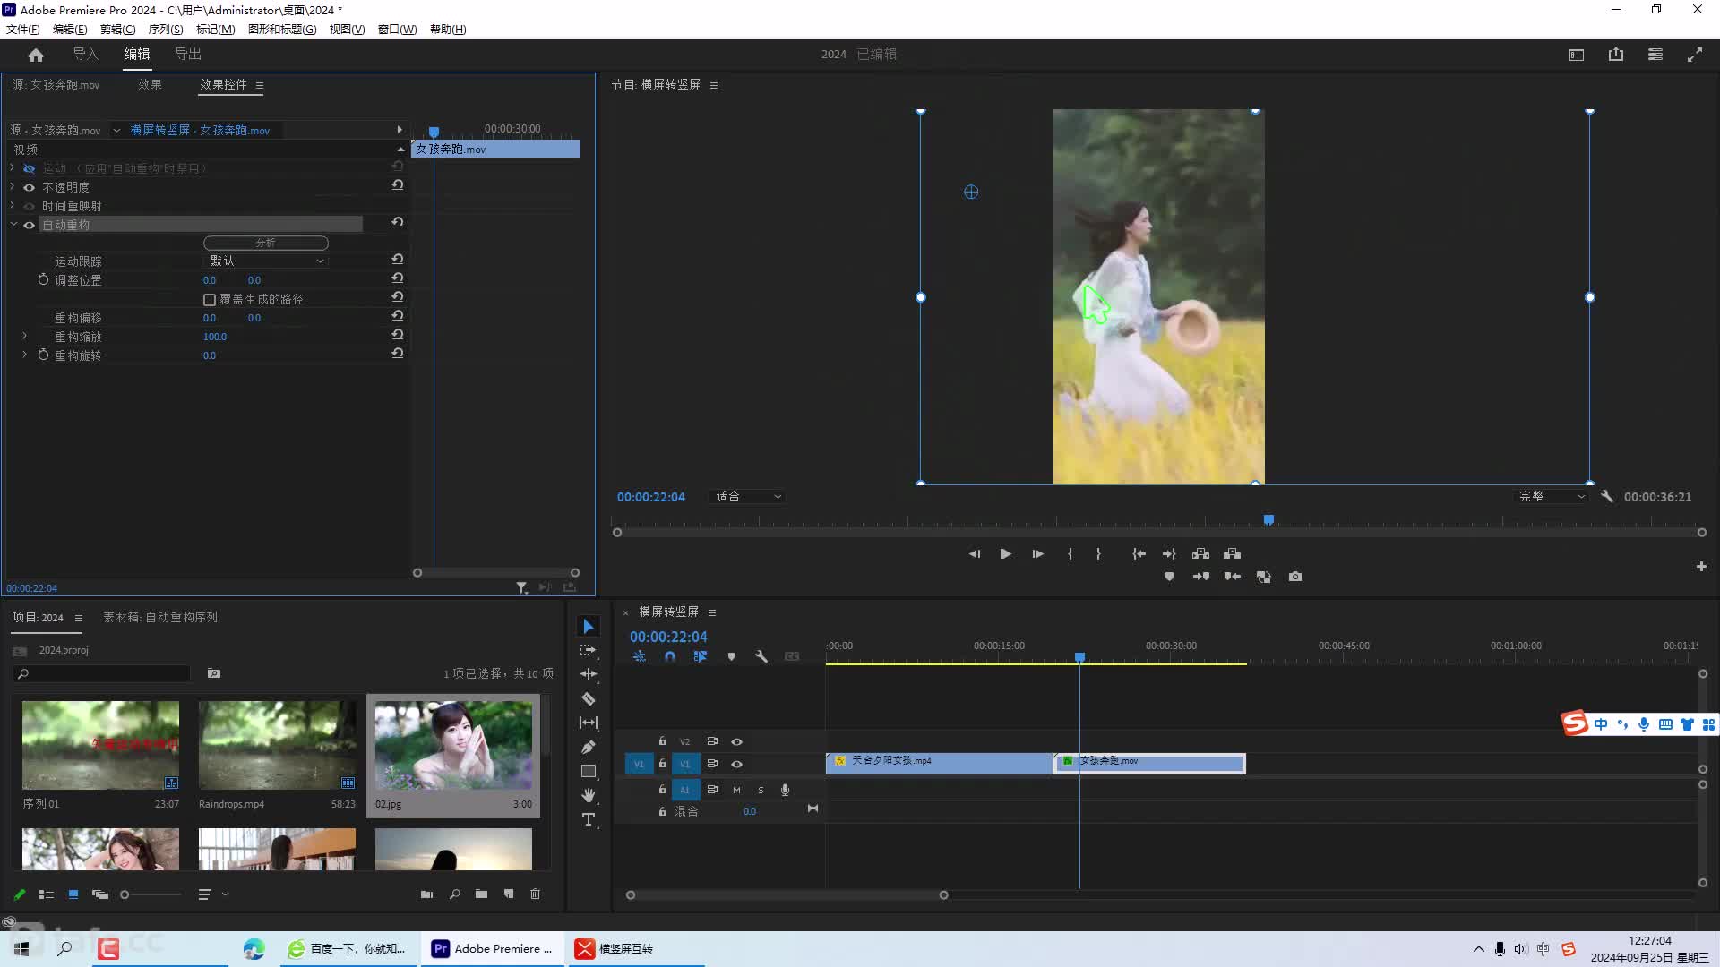Screen dimensions: 1720x967
Task: Switch to the 导入 workspace tab
Action: click(x=86, y=55)
